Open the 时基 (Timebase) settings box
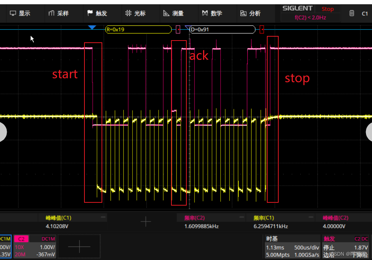This screenshot has height=260, width=372. coord(292,246)
